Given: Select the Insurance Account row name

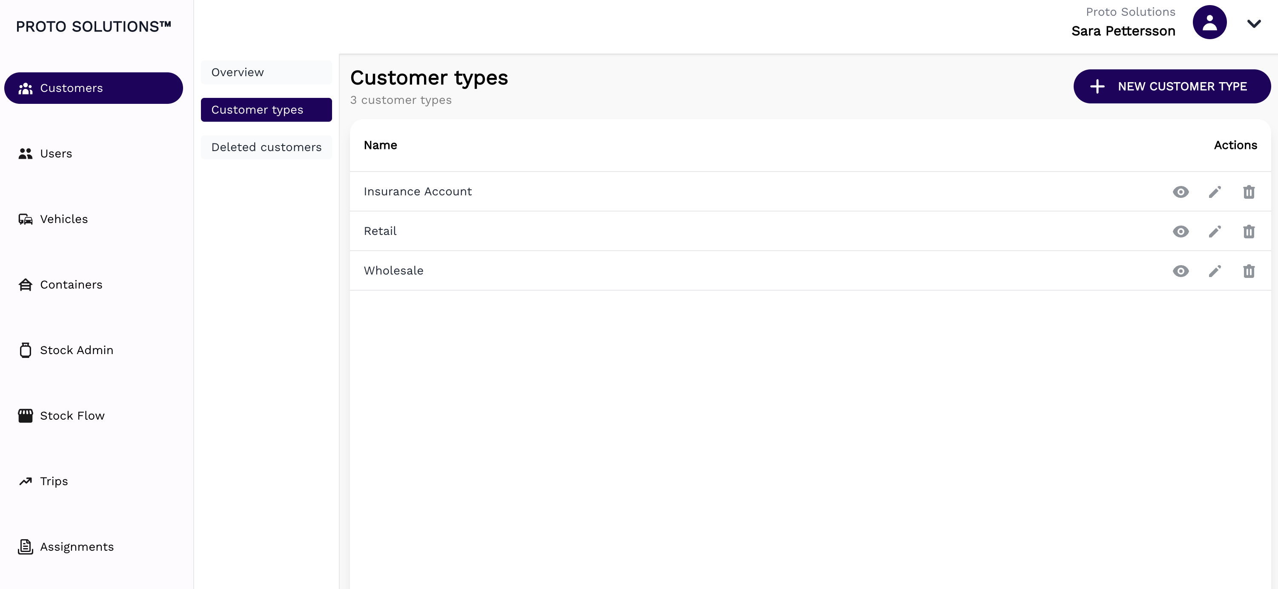Looking at the screenshot, I should pyautogui.click(x=417, y=192).
